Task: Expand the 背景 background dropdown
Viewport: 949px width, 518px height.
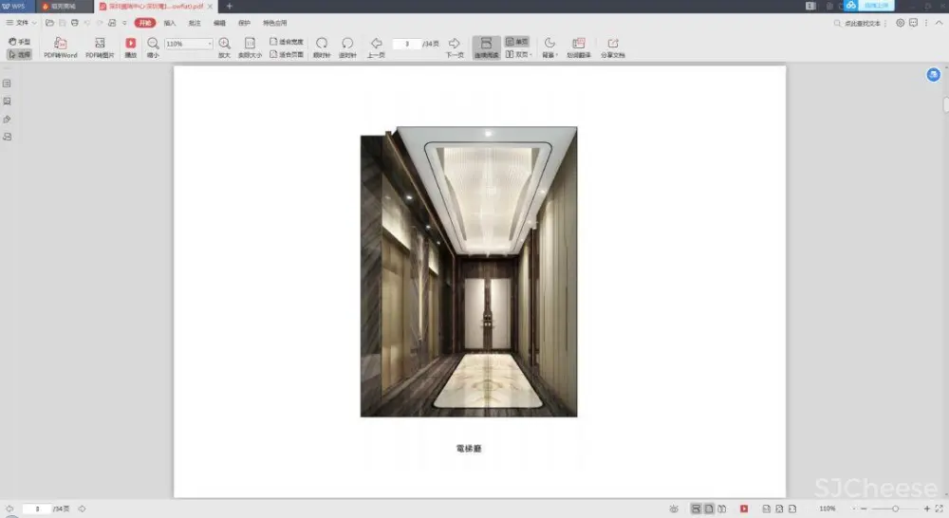Action: point(549,47)
